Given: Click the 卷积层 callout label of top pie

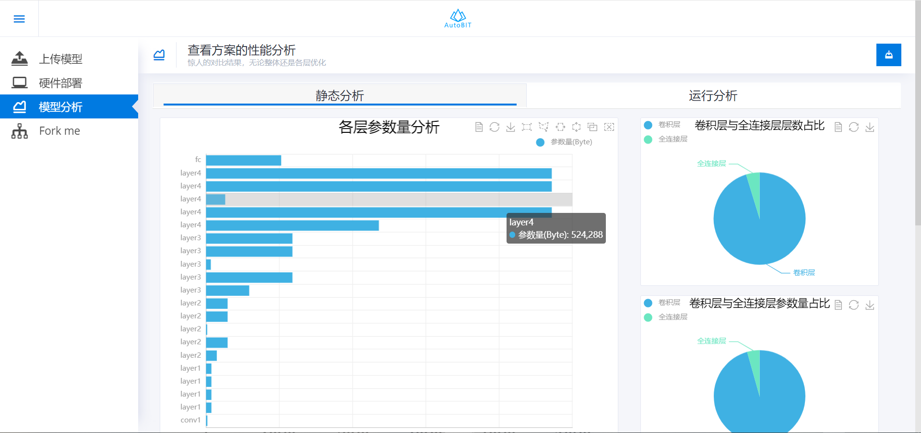Looking at the screenshot, I should click(x=804, y=272).
